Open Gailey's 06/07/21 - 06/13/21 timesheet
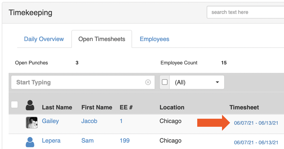The image size is (284, 149). (256, 123)
